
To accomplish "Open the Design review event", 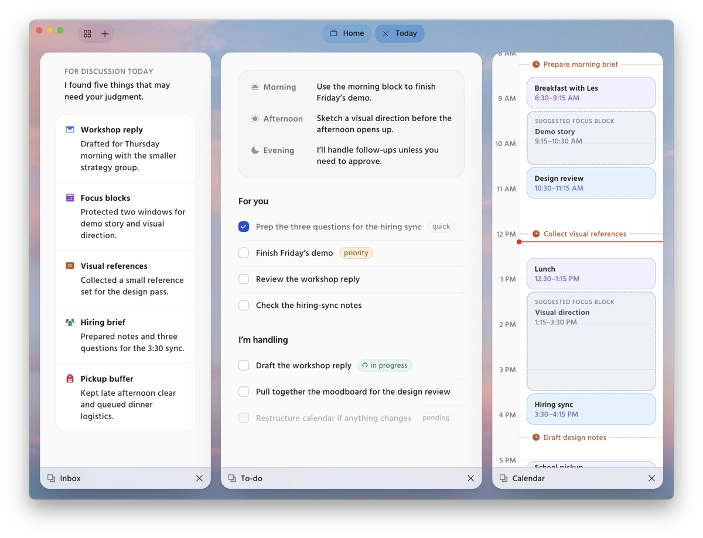I will (x=591, y=183).
